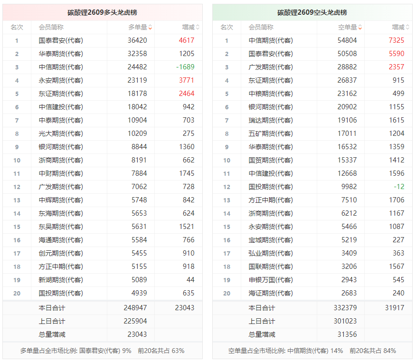Image resolution: width=416 pixels, height=362 pixels.
Task: Select 华泰期货(代客) in short table row 9
Action: 271,147
